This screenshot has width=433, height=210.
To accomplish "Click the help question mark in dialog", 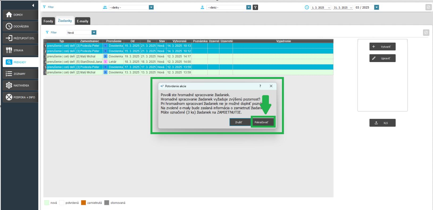I will click(260, 86).
